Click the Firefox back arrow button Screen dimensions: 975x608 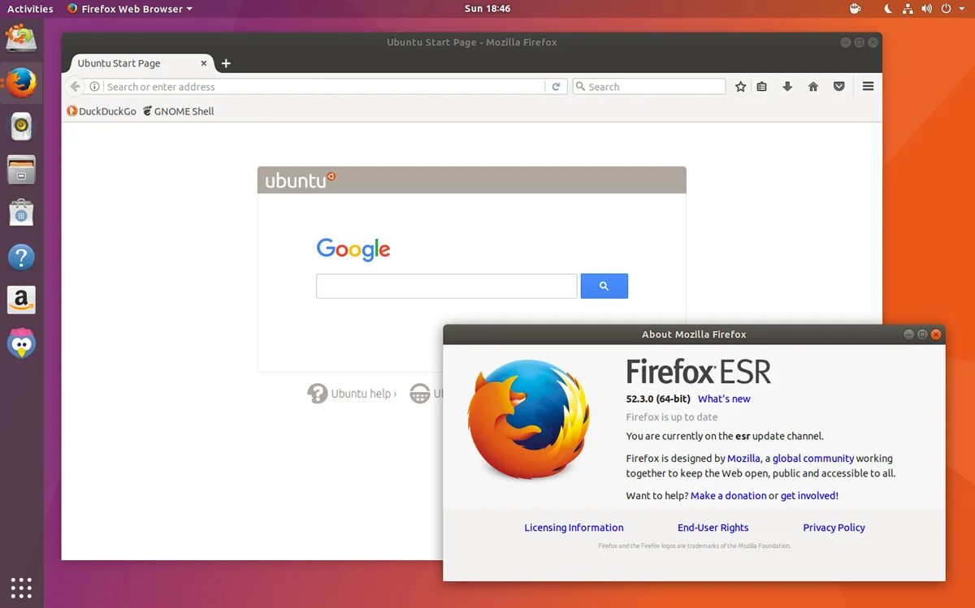coord(75,86)
